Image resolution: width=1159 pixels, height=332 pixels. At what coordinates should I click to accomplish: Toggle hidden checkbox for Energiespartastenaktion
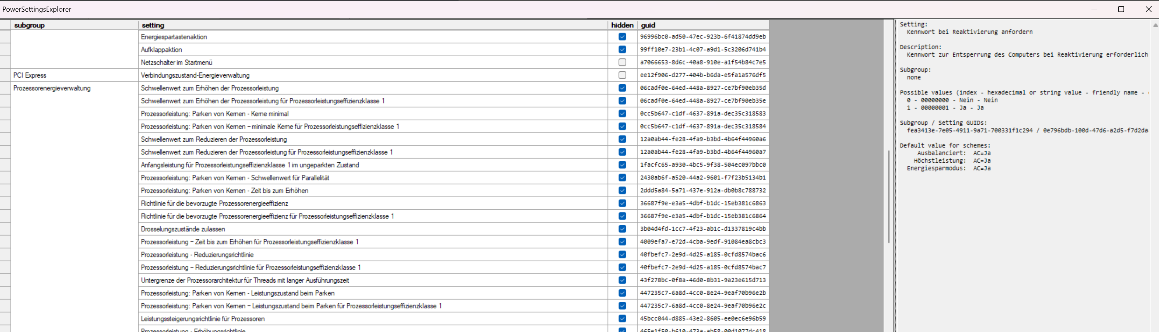(x=622, y=37)
